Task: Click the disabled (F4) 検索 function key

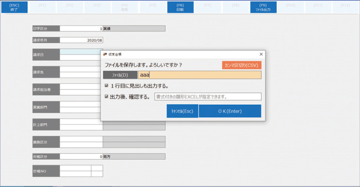Action: coord(124,7)
